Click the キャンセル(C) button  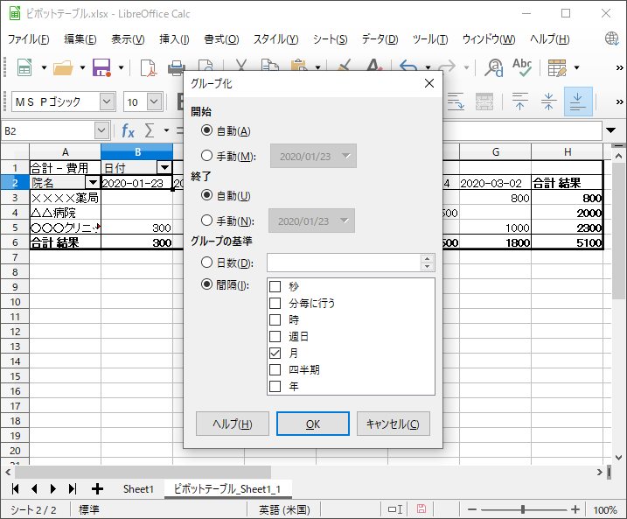pos(393,424)
